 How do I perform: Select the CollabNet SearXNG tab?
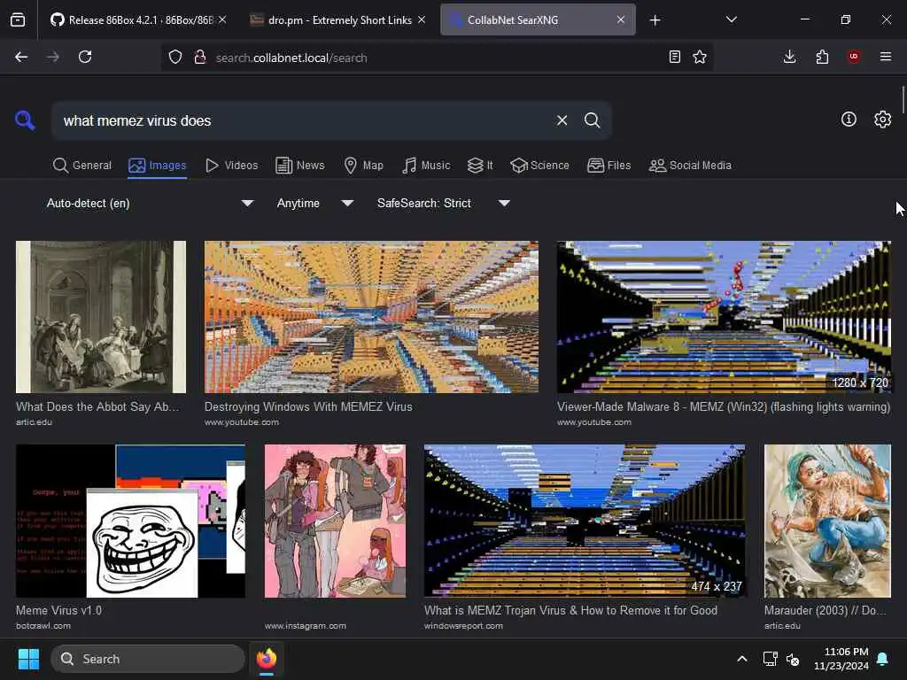point(538,19)
